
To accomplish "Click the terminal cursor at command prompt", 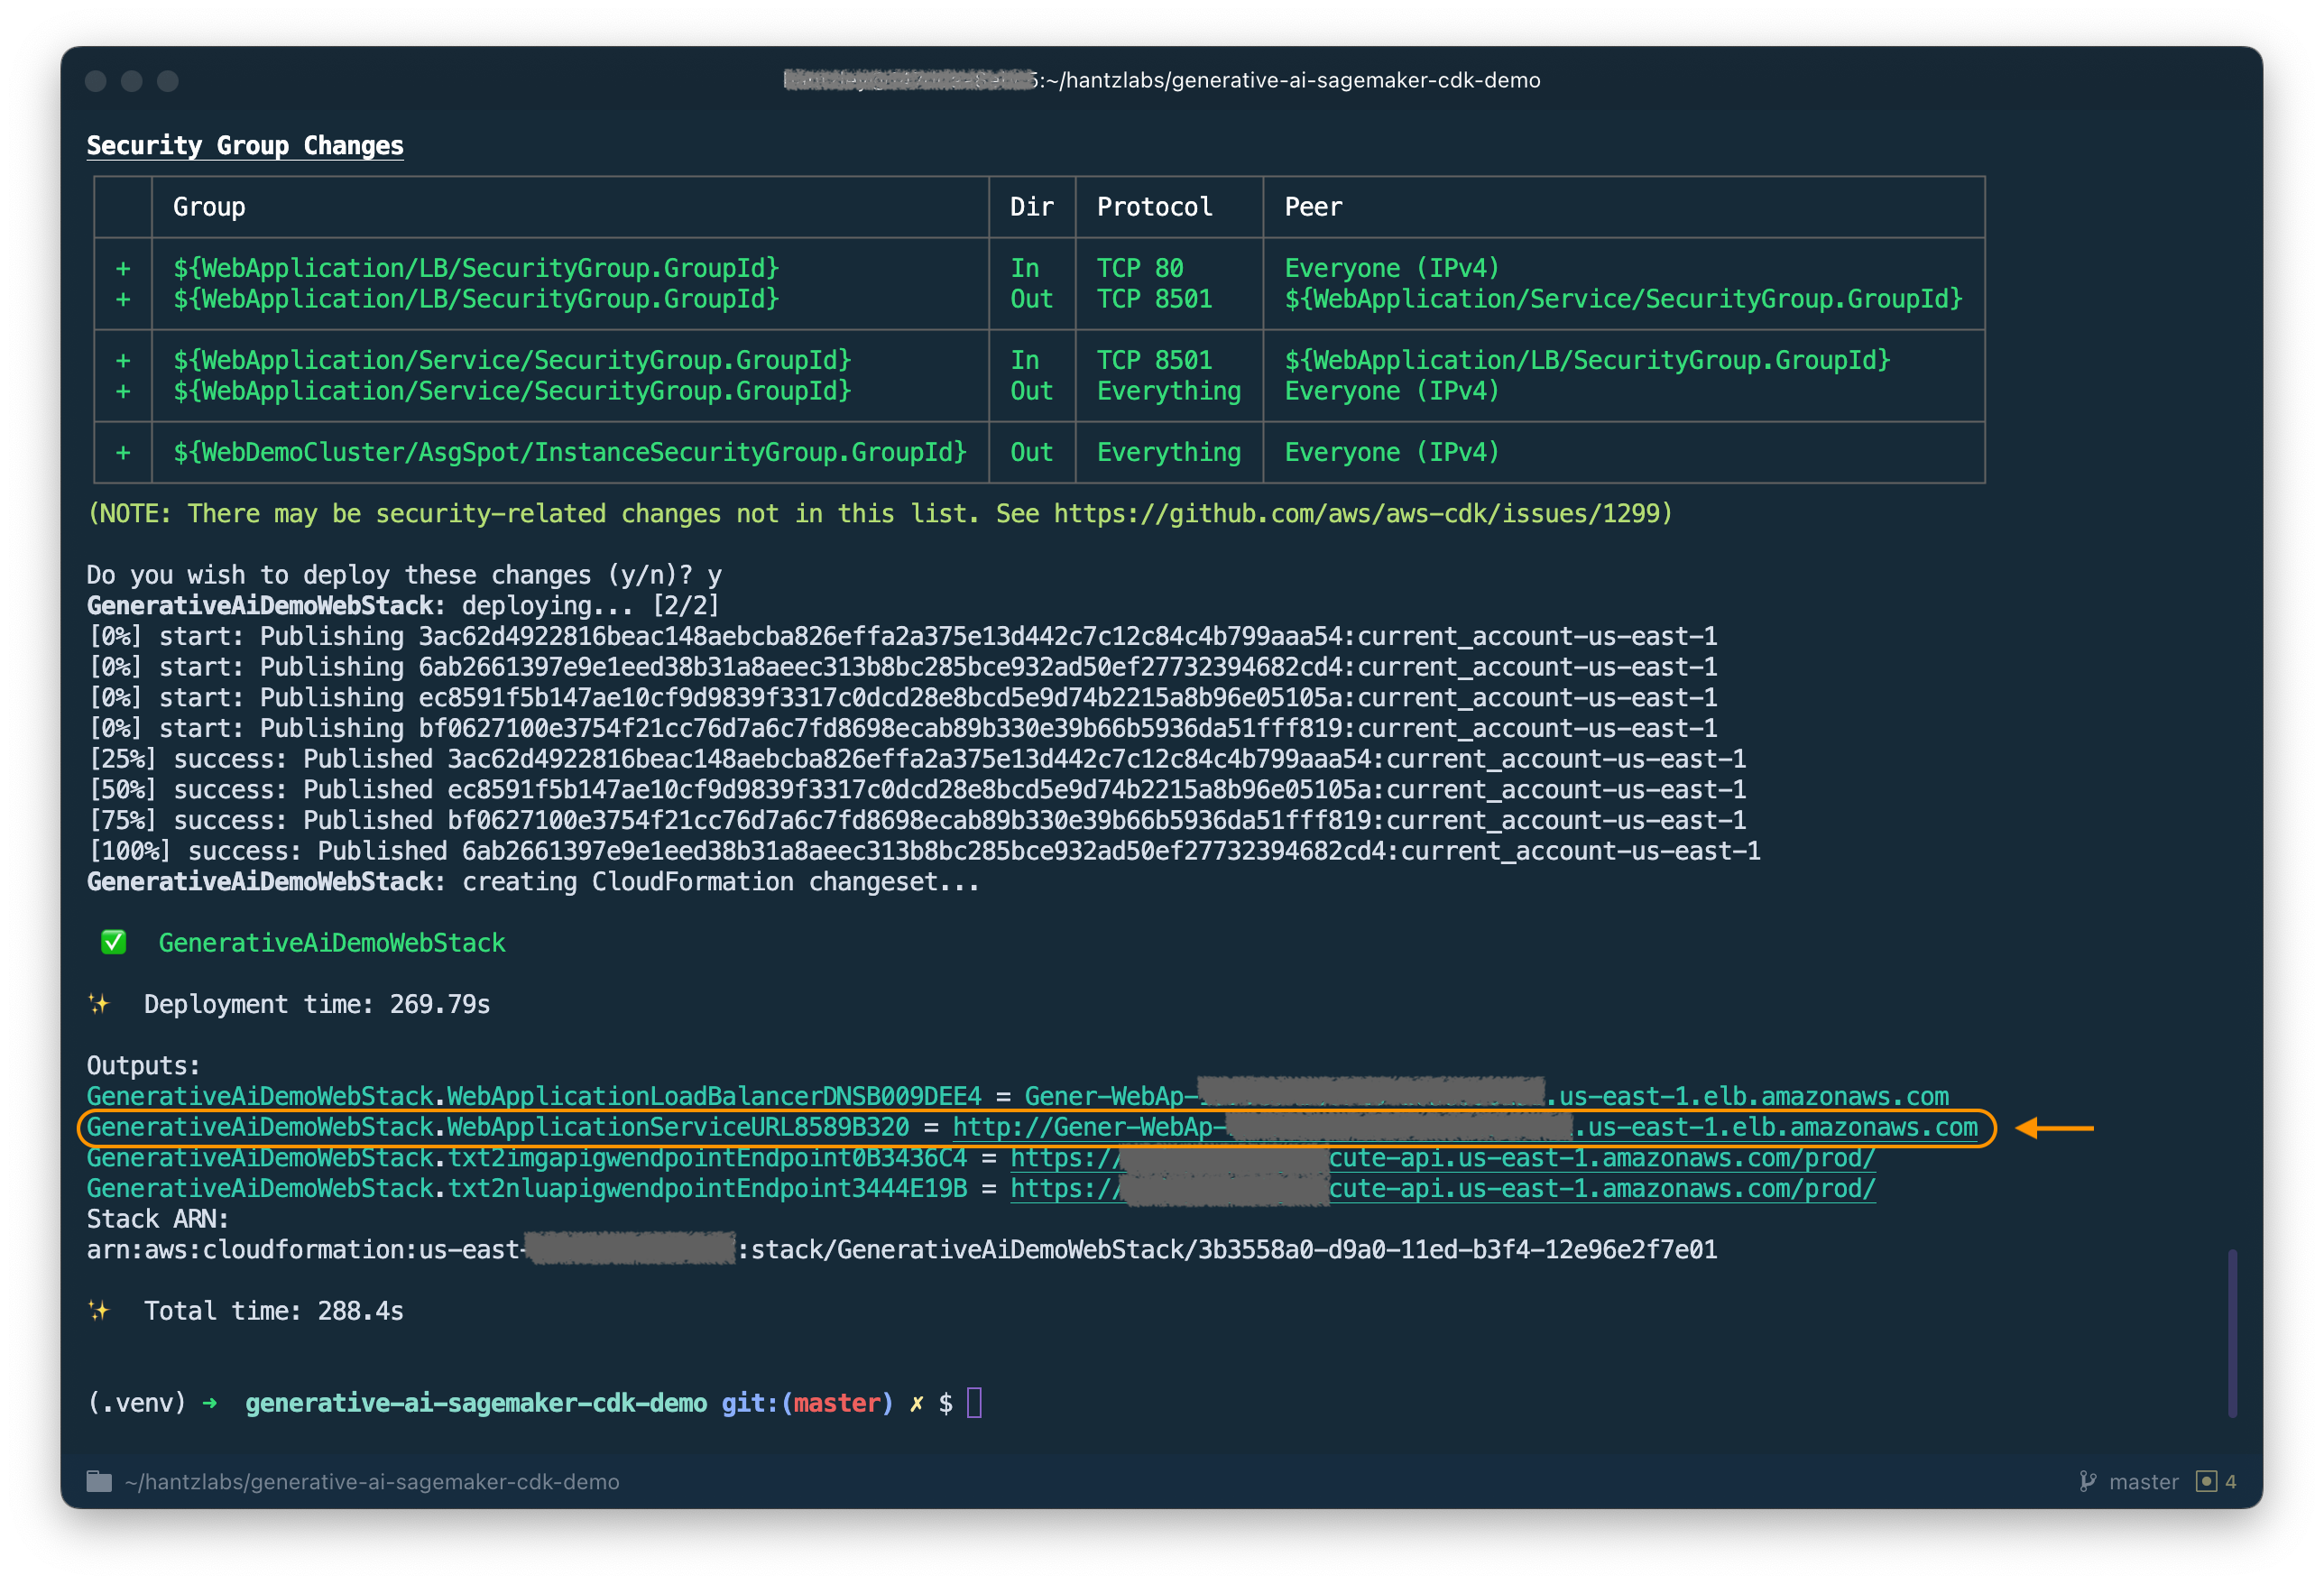I will pos(975,1403).
